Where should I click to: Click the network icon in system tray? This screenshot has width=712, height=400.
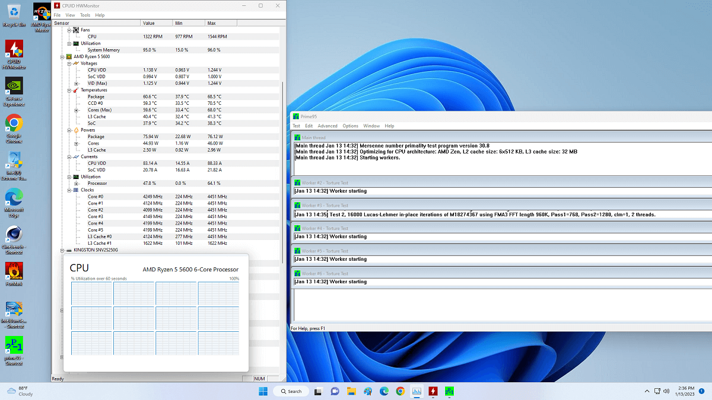click(657, 391)
